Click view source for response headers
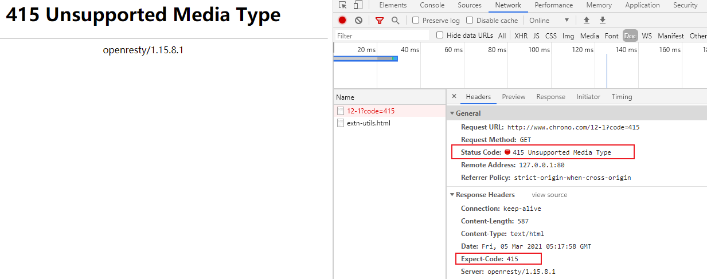The width and height of the screenshot is (707, 279). [x=549, y=195]
